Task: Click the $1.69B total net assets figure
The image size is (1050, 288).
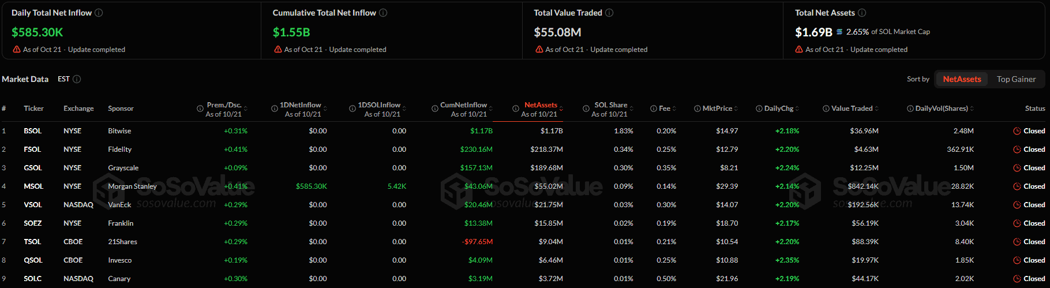Action: coord(813,32)
